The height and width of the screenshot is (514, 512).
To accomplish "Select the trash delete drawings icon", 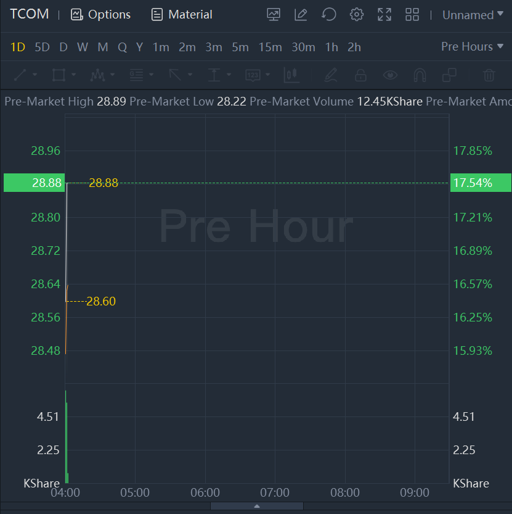I will 489,75.
